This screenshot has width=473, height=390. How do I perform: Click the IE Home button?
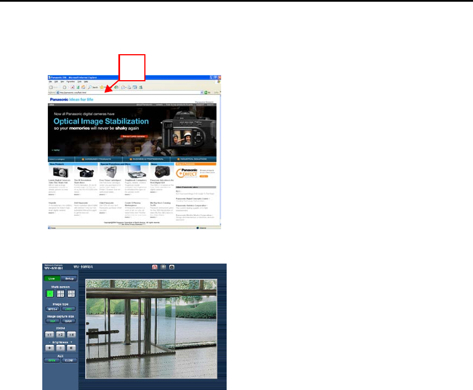(83, 87)
